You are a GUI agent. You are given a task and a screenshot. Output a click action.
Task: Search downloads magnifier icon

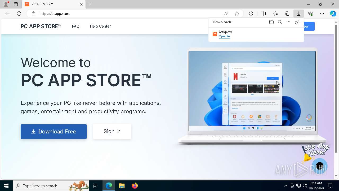pos(280,22)
